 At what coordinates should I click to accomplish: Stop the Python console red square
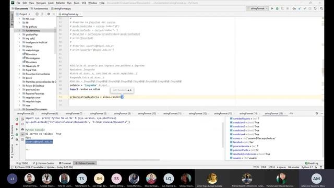tap(17, 124)
